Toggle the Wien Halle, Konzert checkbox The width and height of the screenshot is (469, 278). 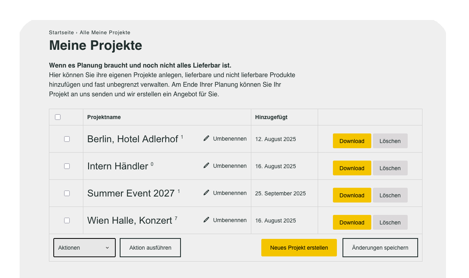coord(67,220)
